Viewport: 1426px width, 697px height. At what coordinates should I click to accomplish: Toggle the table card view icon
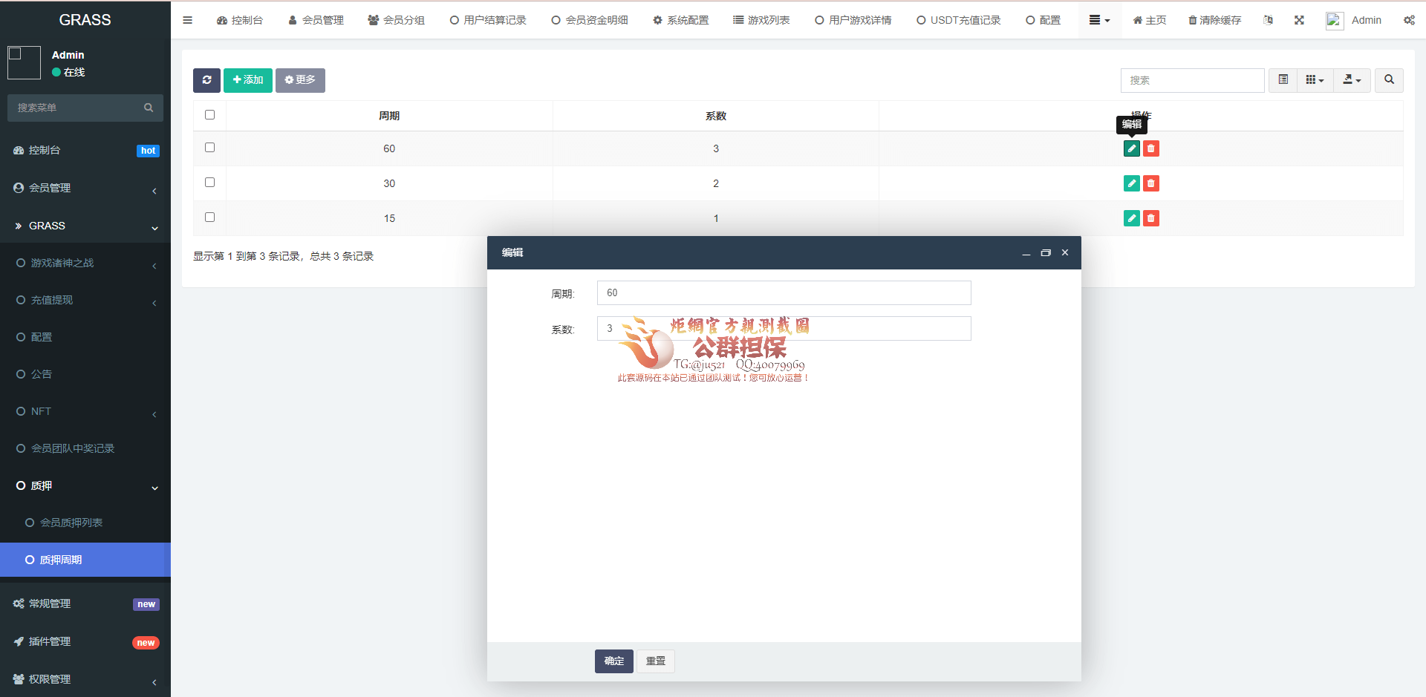tap(1283, 80)
